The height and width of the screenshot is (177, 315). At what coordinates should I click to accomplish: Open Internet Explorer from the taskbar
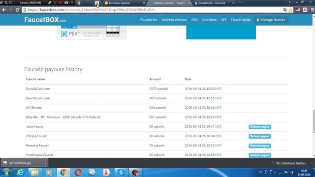pyautogui.click(x=21, y=173)
